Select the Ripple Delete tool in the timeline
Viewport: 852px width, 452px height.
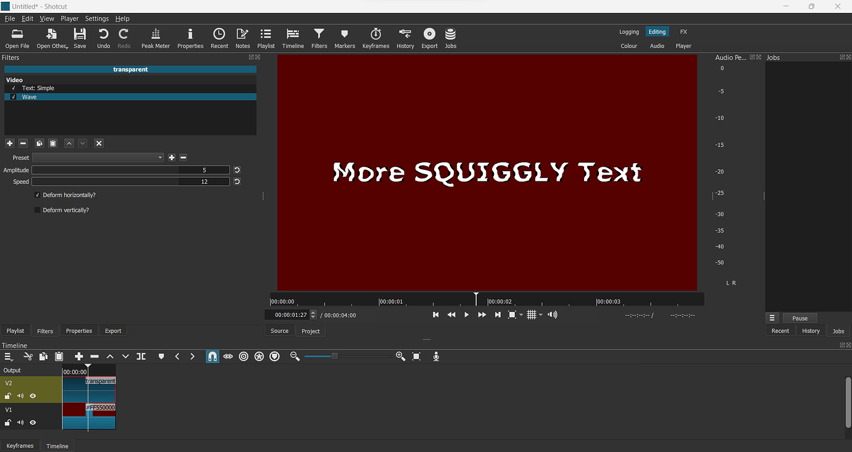[x=94, y=356]
